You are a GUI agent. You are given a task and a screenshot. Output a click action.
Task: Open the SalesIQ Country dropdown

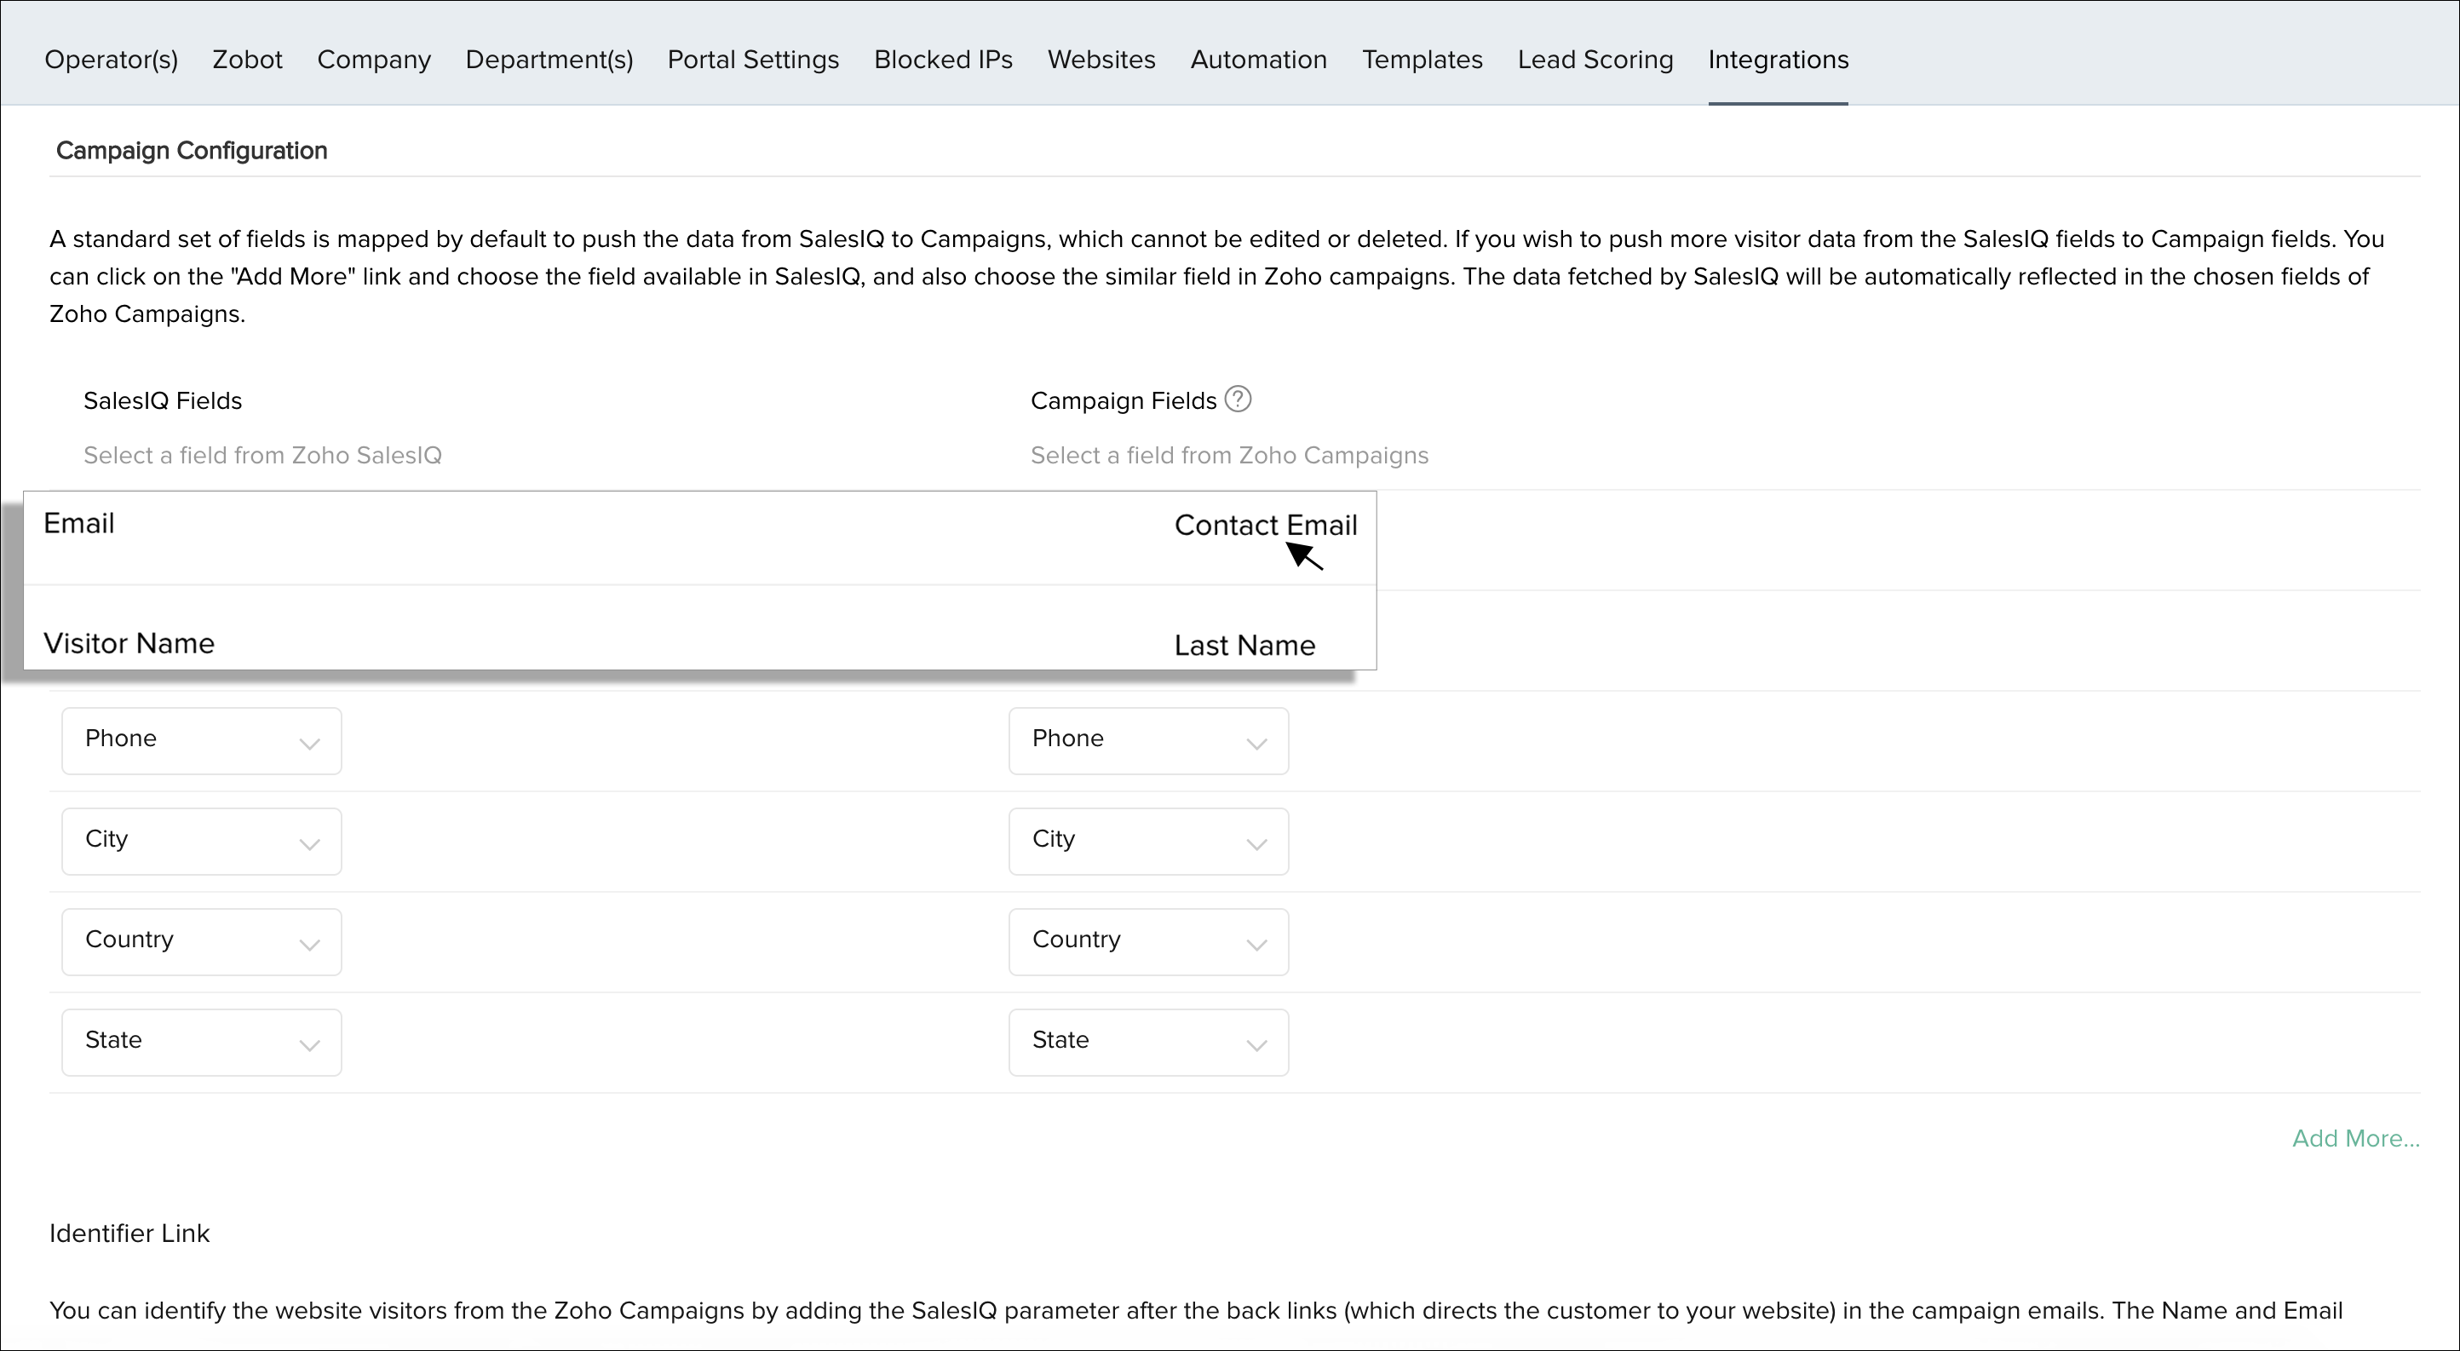[202, 941]
